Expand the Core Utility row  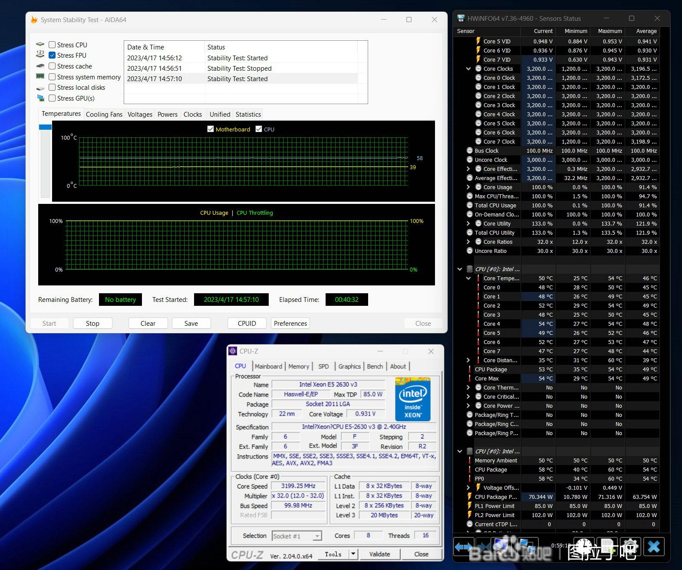point(468,223)
